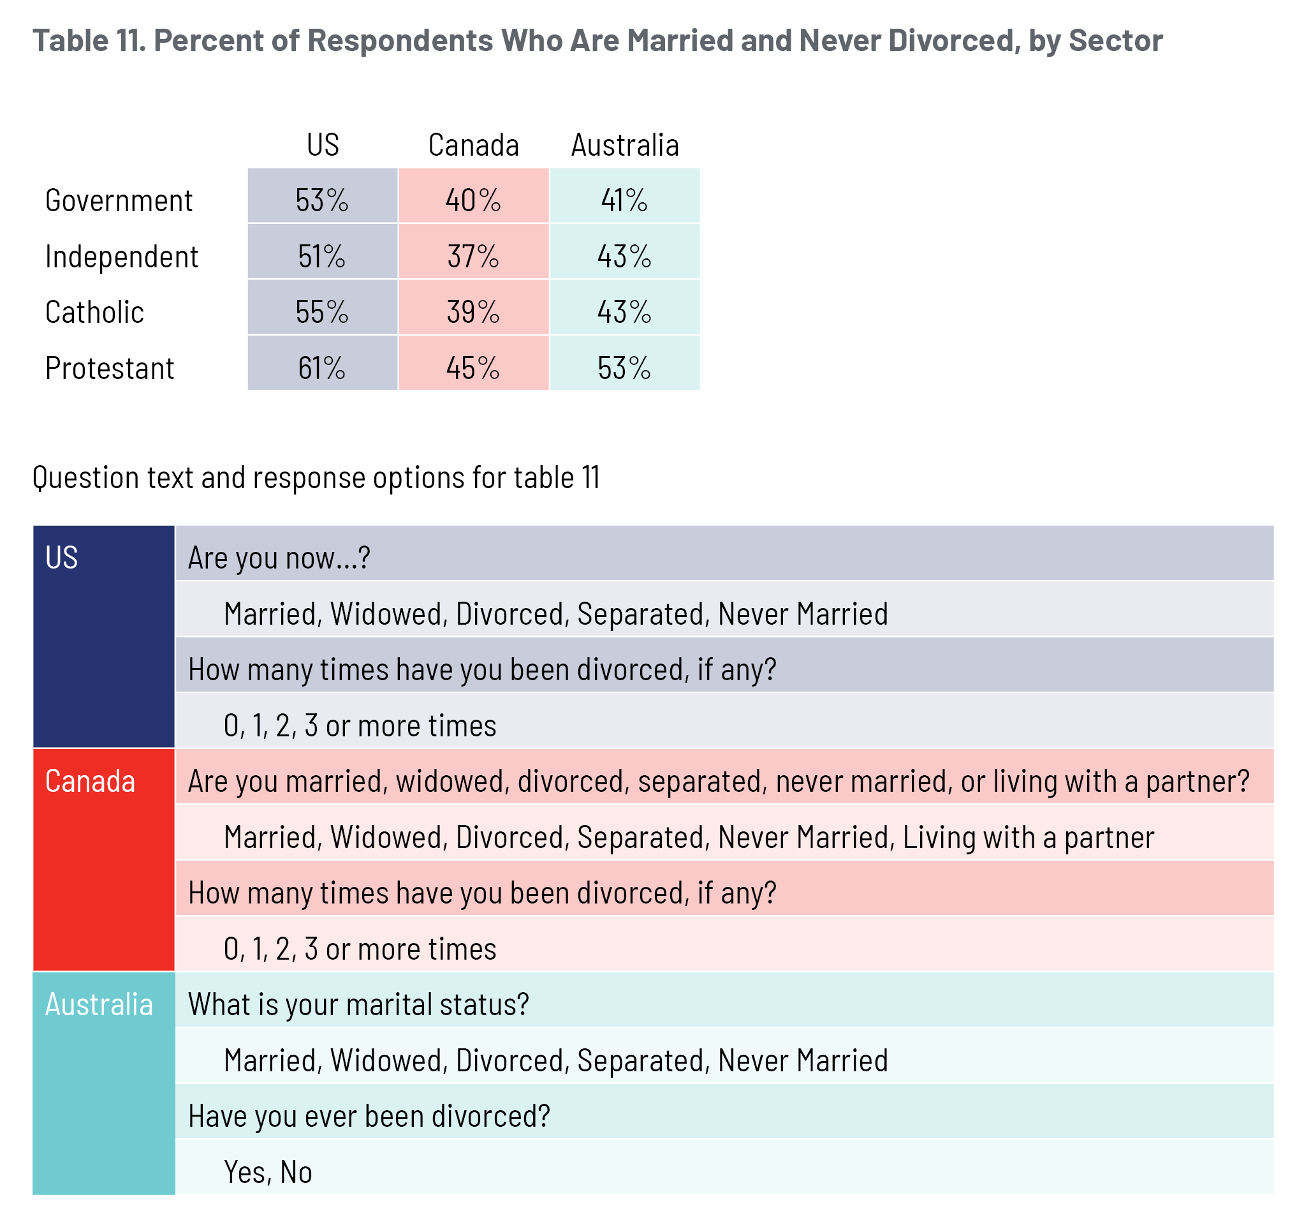Click the Table 11 title heading
This screenshot has width=1304, height=1227.
597,41
